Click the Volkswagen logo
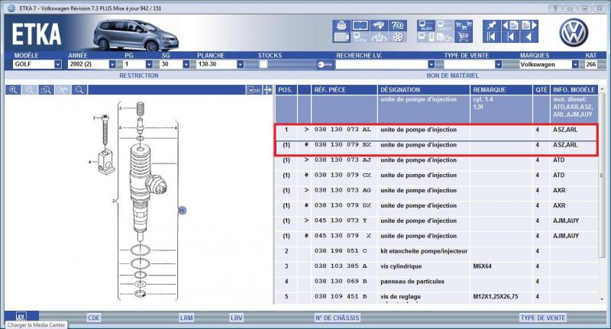The height and width of the screenshot is (329, 611). tap(574, 32)
